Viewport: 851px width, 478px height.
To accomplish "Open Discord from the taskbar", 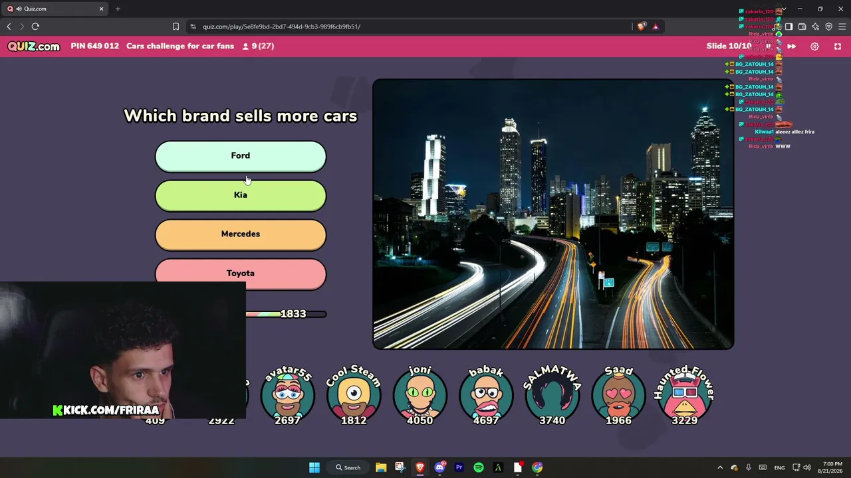I will pyautogui.click(x=439, y=467).
